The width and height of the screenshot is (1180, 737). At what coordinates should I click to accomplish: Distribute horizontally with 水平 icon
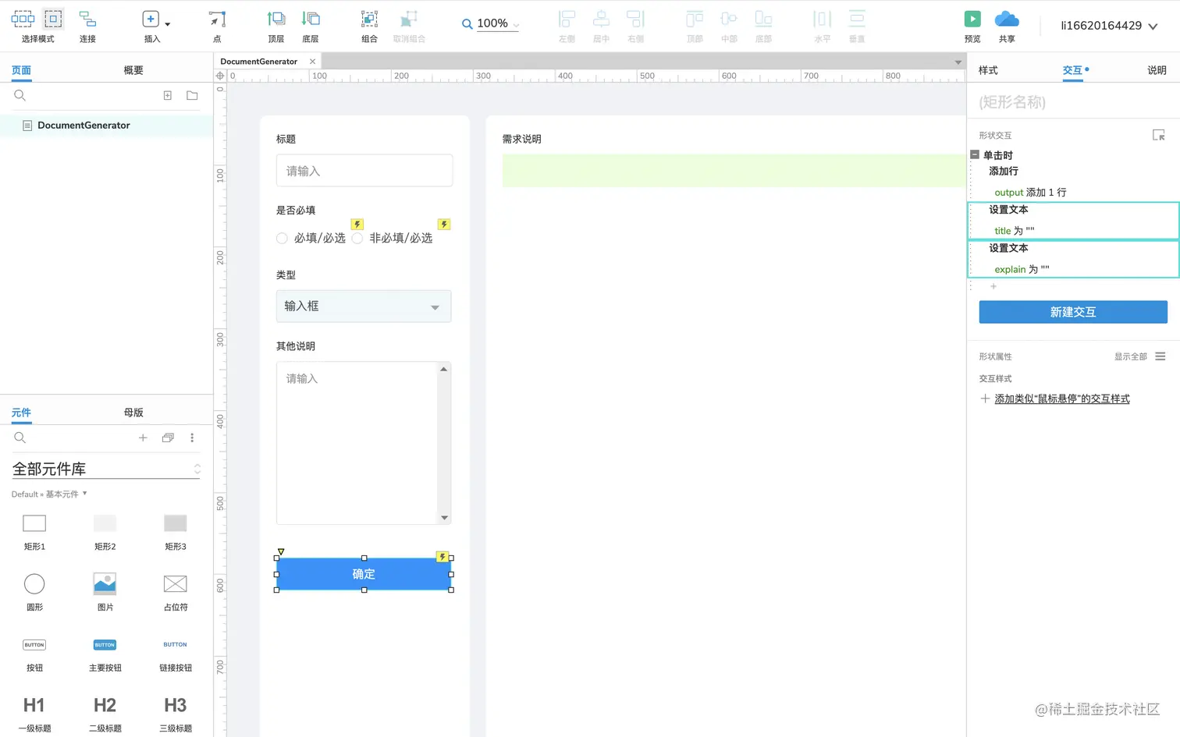pos(823,19)
